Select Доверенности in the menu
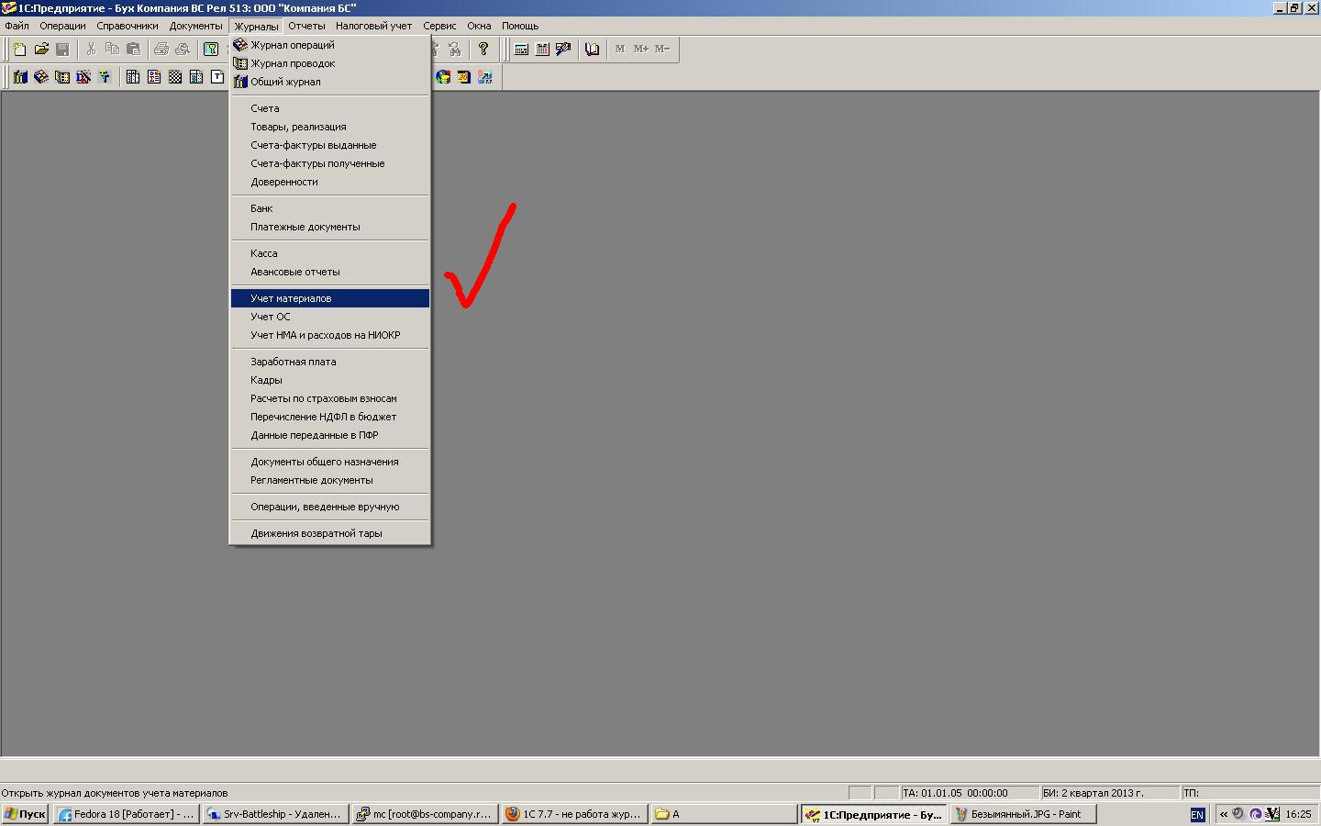1321x826 pixels. click(x=330, y=182)
